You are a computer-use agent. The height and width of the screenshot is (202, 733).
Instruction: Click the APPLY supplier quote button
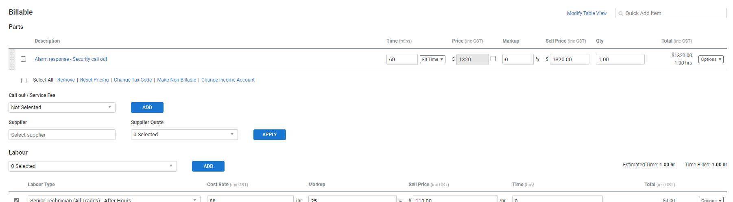[x=270, y=135]
